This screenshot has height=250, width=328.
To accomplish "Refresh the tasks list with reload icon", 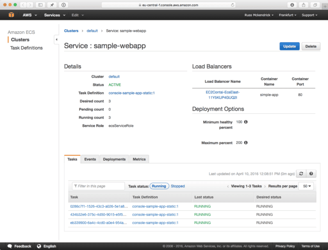I will point(301,173).
